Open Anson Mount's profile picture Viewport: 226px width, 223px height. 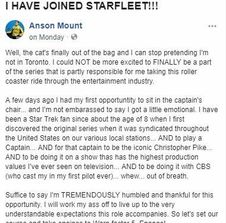coord(15,30)
